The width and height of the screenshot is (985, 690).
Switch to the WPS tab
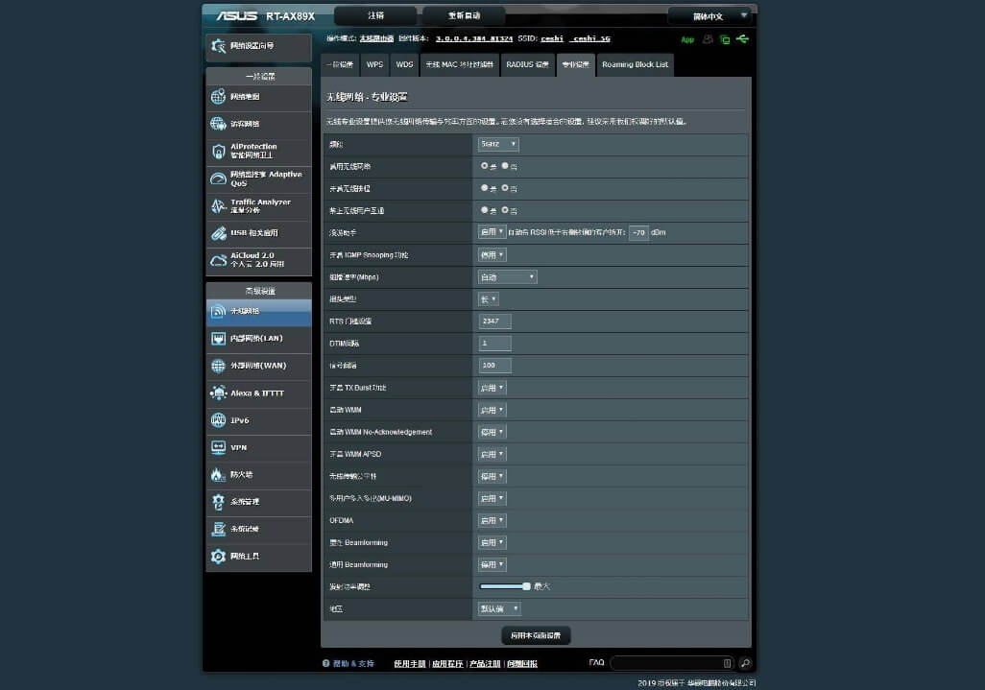pos(374,64)
